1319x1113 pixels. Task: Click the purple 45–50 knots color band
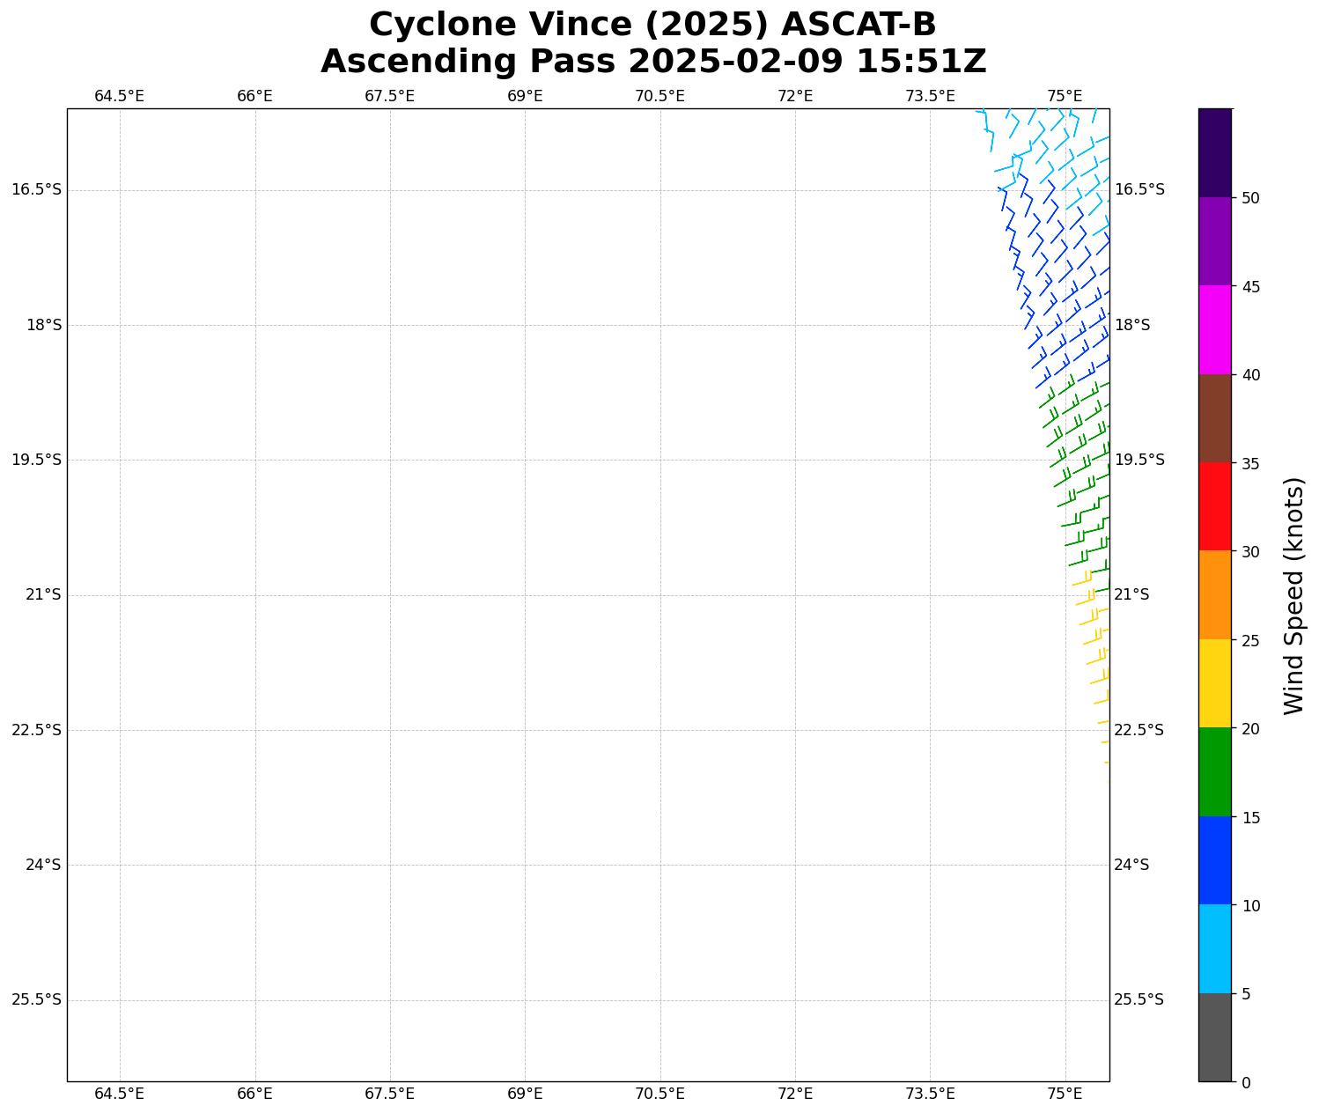[x=1214, y=241]
